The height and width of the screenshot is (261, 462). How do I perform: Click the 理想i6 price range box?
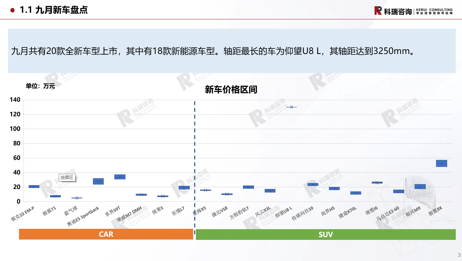tap(377, 182)
